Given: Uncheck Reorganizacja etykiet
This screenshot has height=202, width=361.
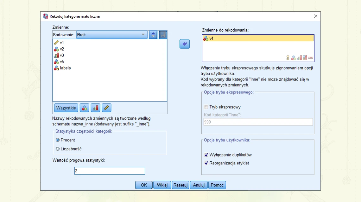Looking at the screenshot, I should [206, 163].
